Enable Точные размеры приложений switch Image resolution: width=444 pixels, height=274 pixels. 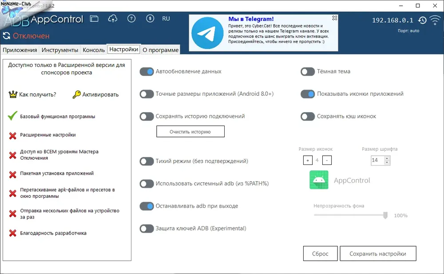(x=147, y=94)
